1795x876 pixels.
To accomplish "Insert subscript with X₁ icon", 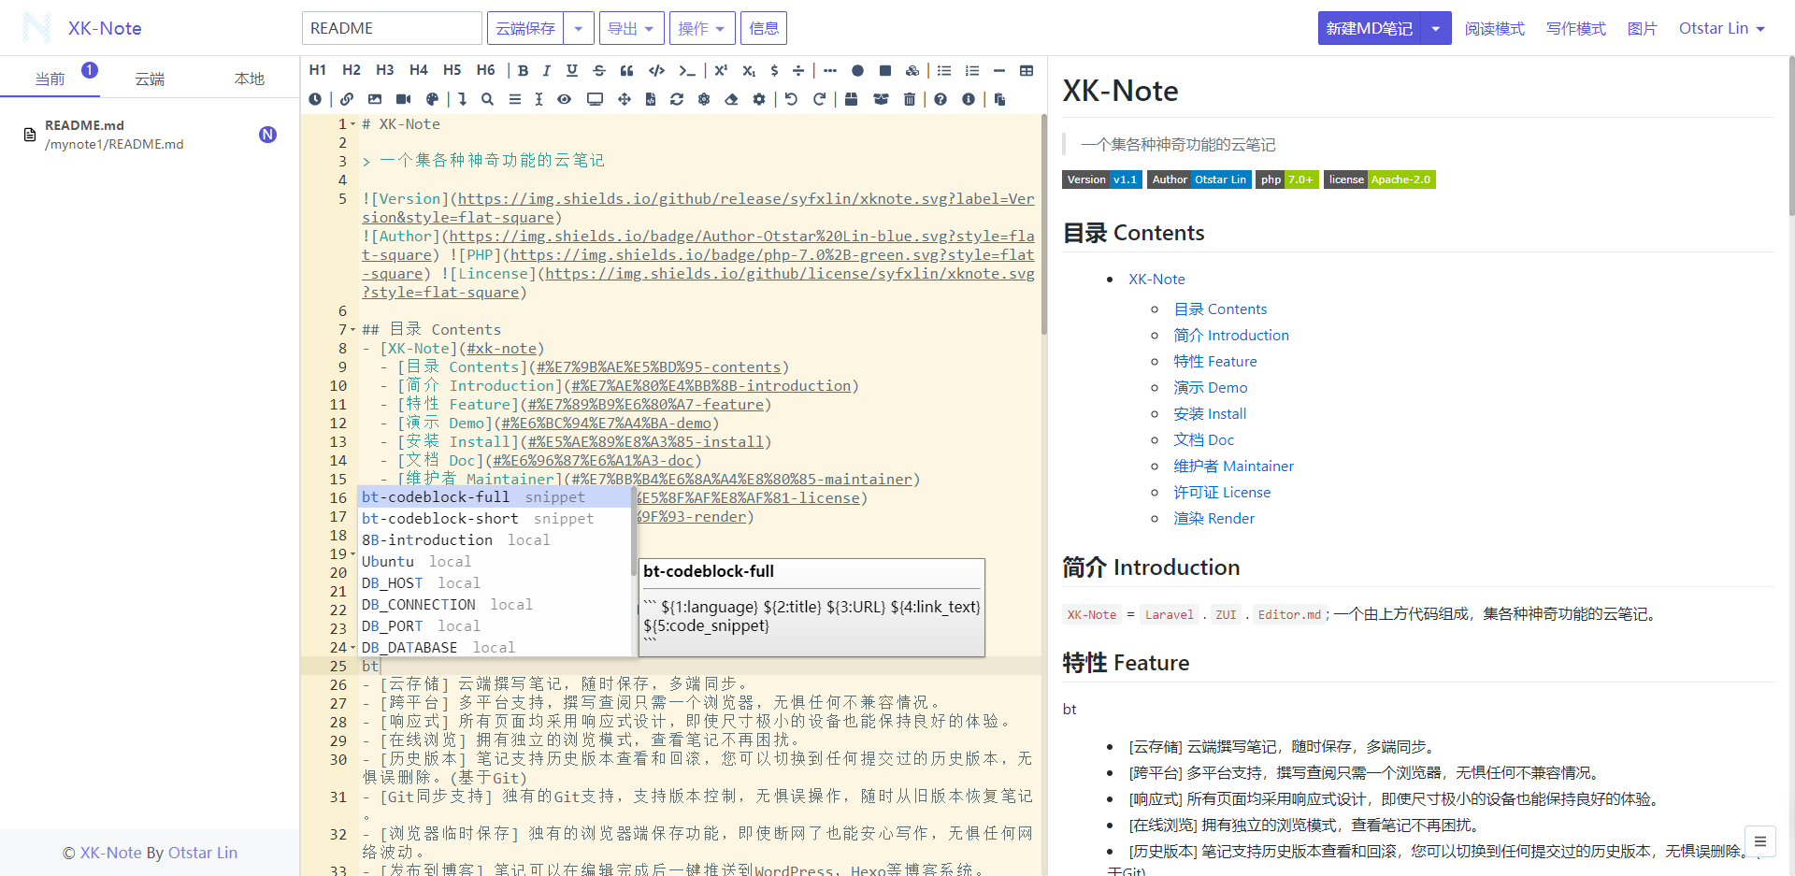I will [749, 70].
